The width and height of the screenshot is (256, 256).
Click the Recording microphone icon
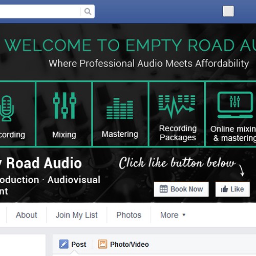click(7, 109)
